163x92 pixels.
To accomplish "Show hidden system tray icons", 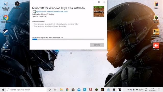I will [128, 90].
